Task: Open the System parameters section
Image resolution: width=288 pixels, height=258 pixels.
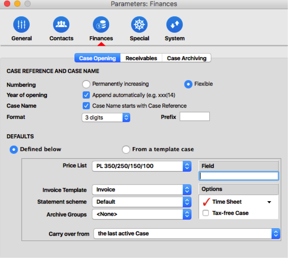Action: click(174, 25)
